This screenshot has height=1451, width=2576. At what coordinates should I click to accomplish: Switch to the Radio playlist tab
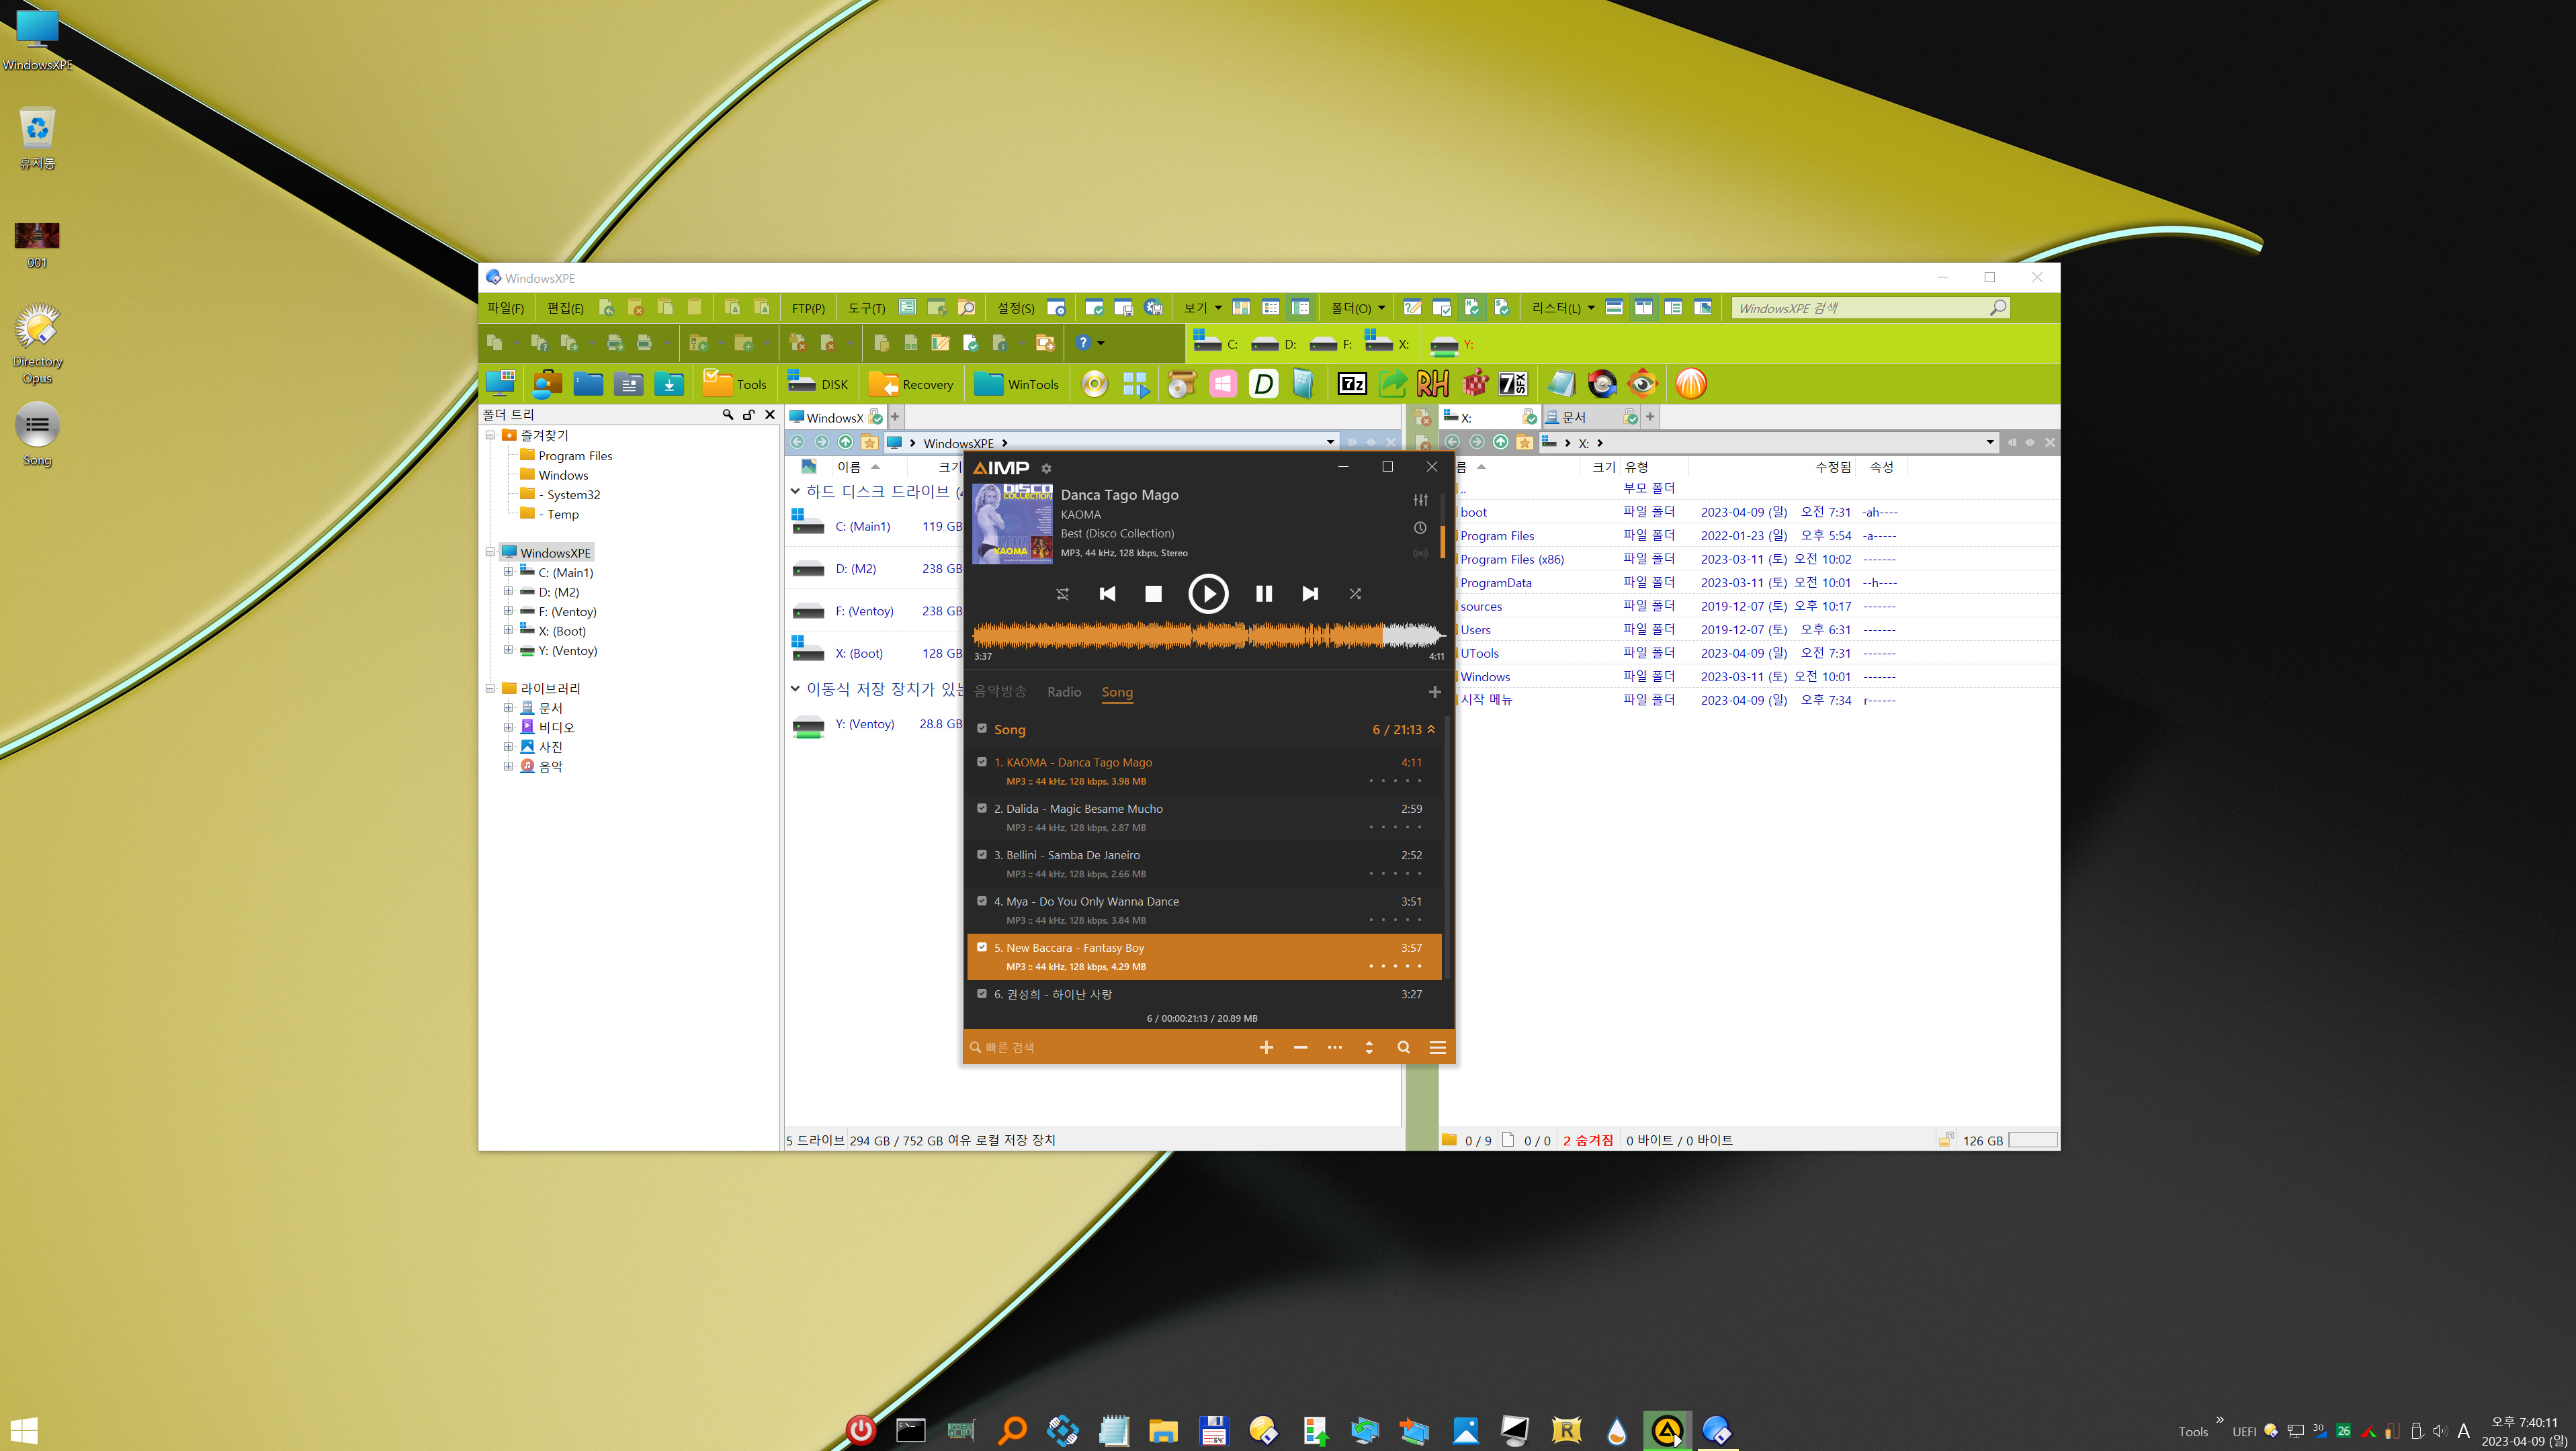1064,692
